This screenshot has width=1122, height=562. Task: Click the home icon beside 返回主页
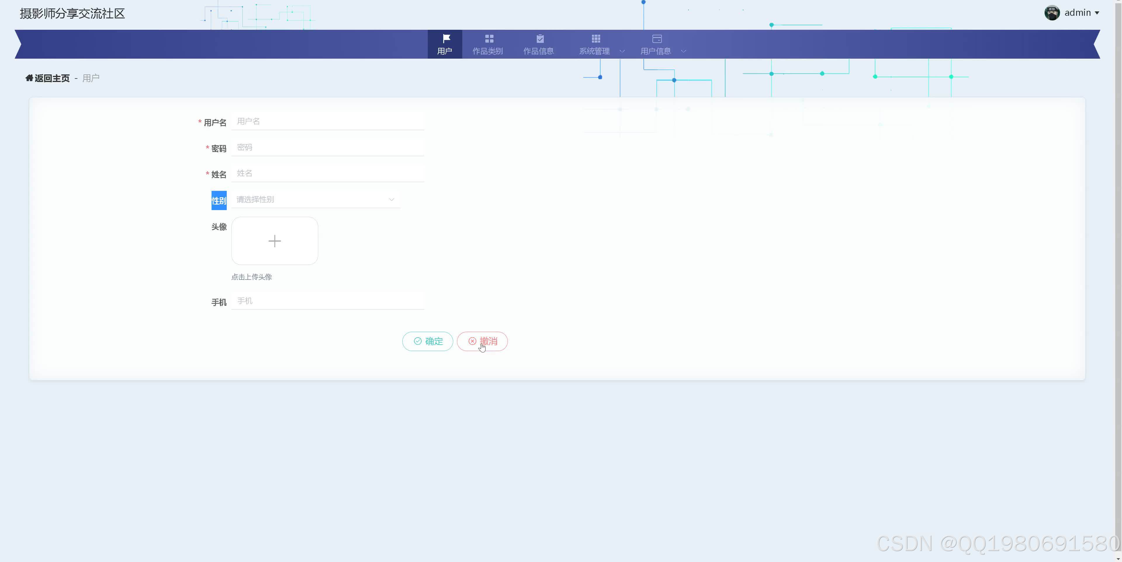point(29,78)
